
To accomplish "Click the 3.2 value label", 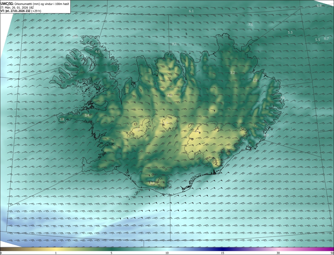I will pos(232,73).
